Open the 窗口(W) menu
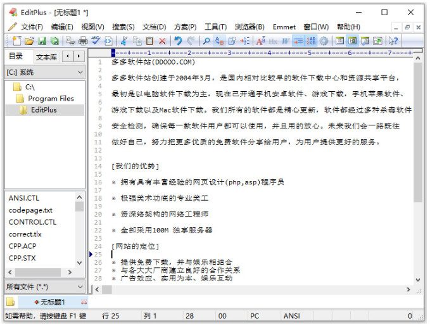 click(x=316, y=27)
